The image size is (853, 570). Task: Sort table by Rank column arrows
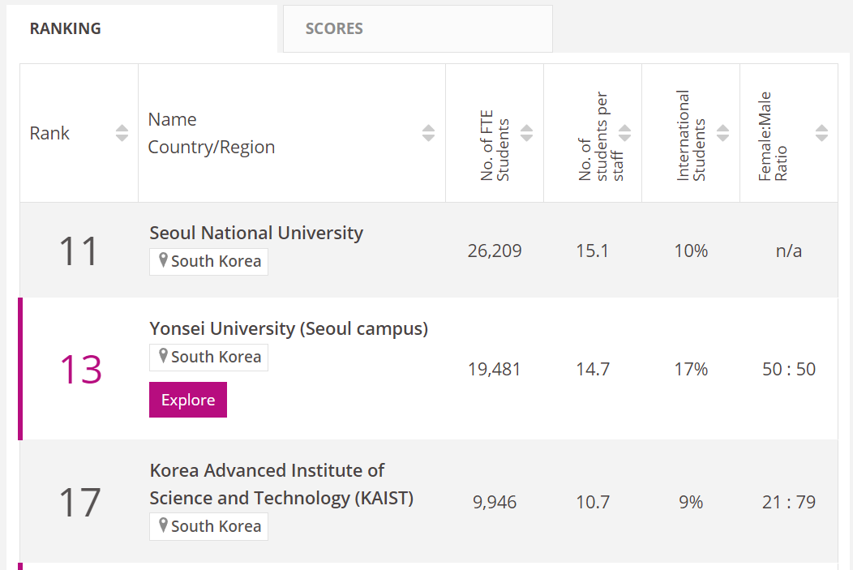(x=122, y=133)
